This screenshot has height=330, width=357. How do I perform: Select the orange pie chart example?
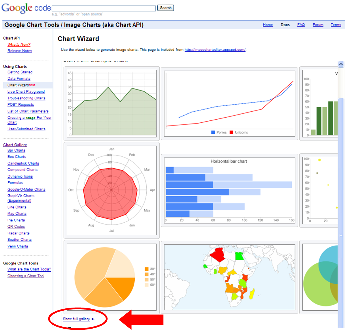(112, 277)
